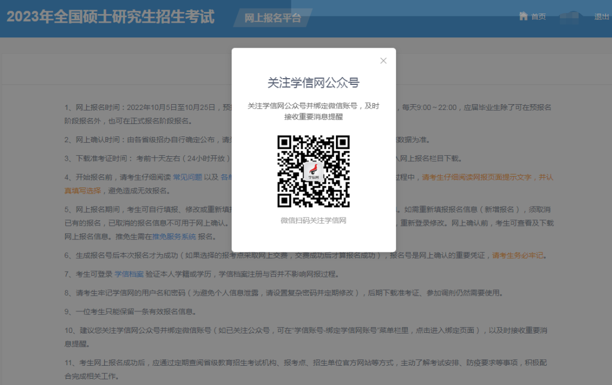Click the 学信网 logo in QR center
Image resolution: width=612 pixels, height=385 pixels.
[313, 171]
